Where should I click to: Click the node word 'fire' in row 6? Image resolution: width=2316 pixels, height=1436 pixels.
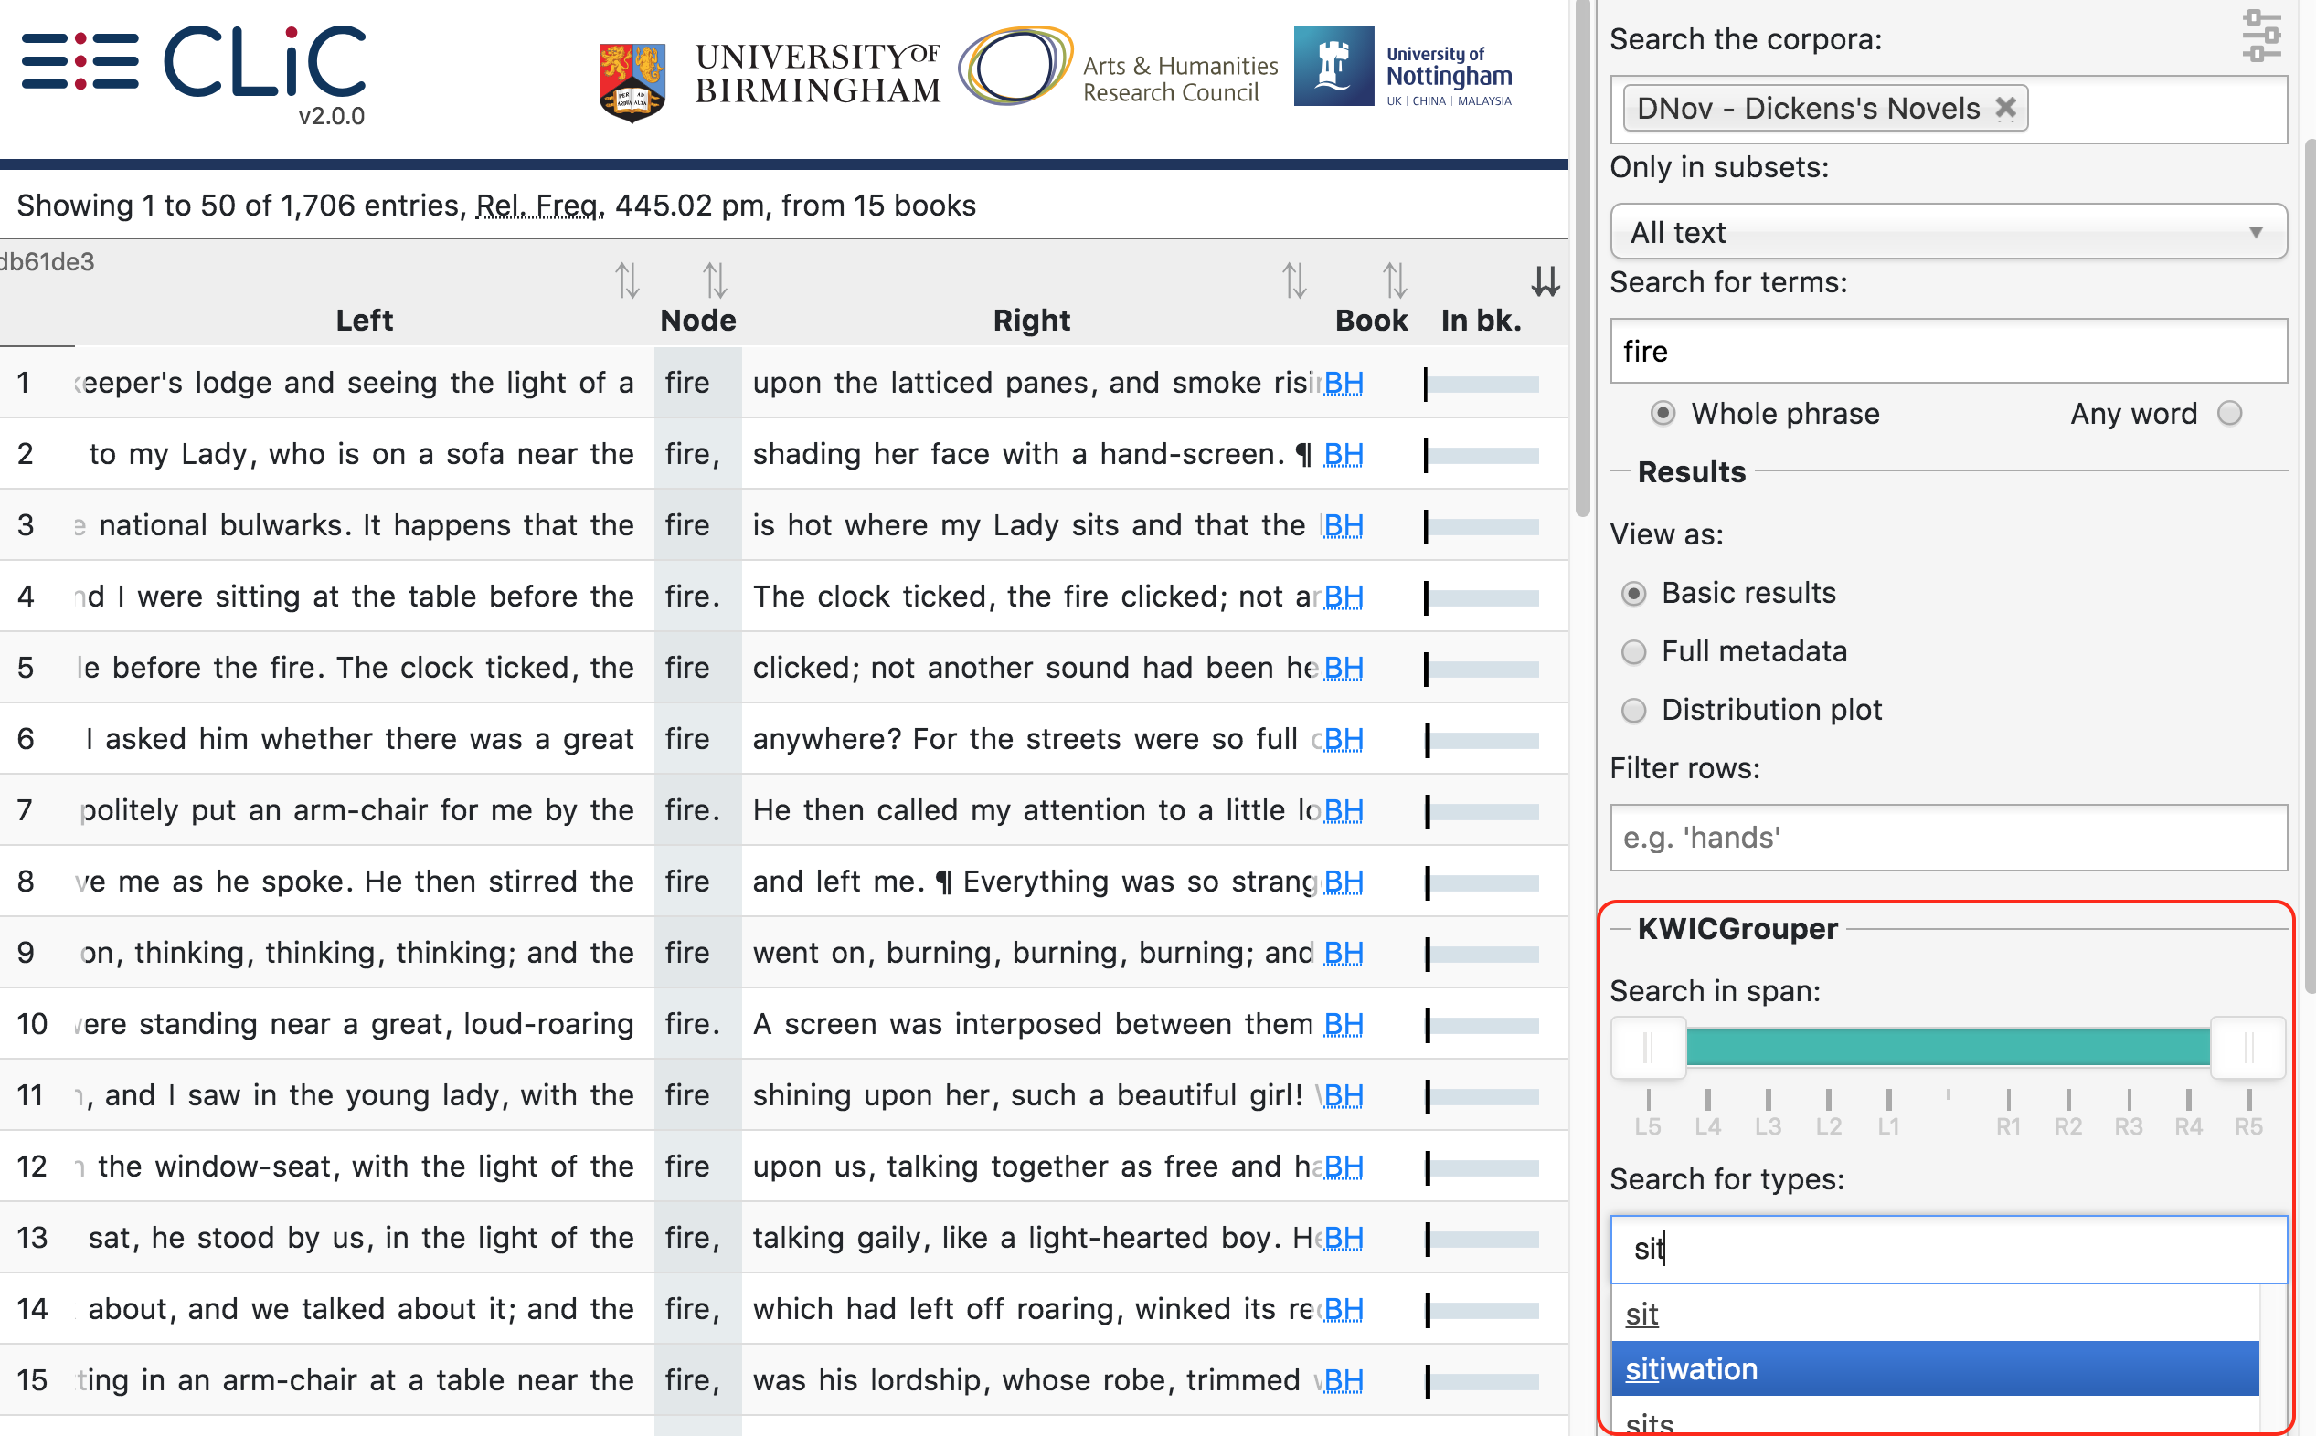pos(686,739)
